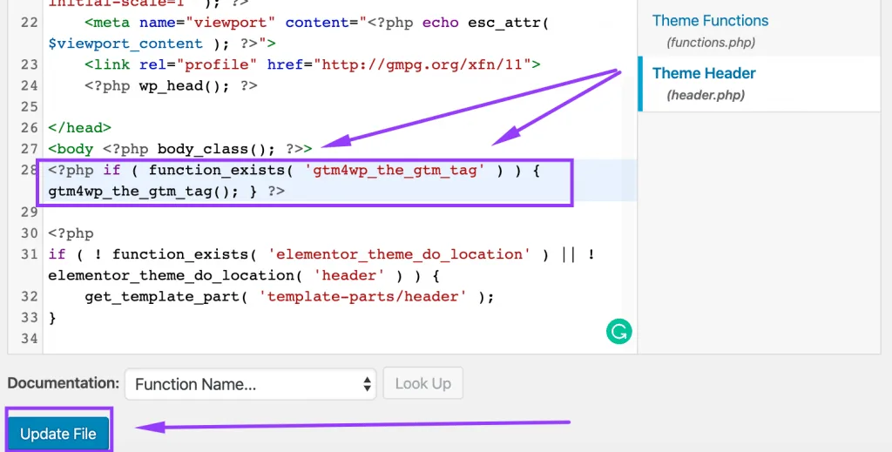This screenshot has height=452, width=892.
Task: Click the Documentation label
Action: 63,383
